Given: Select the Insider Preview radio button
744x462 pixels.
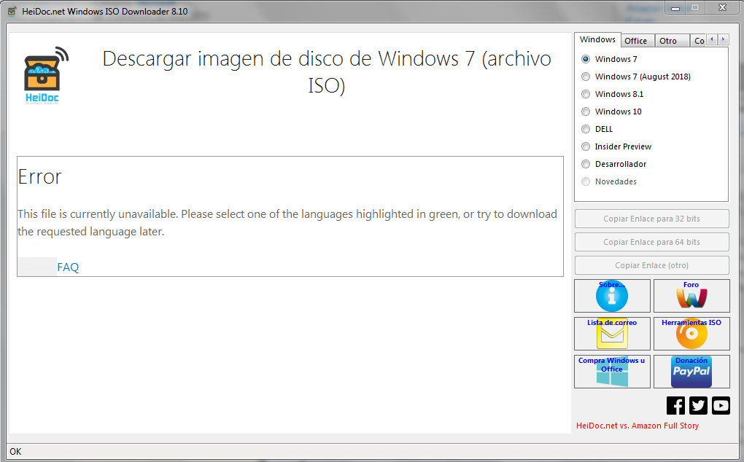Looking at the screenshot, I should pyautogui.click(x=586, y=147).
